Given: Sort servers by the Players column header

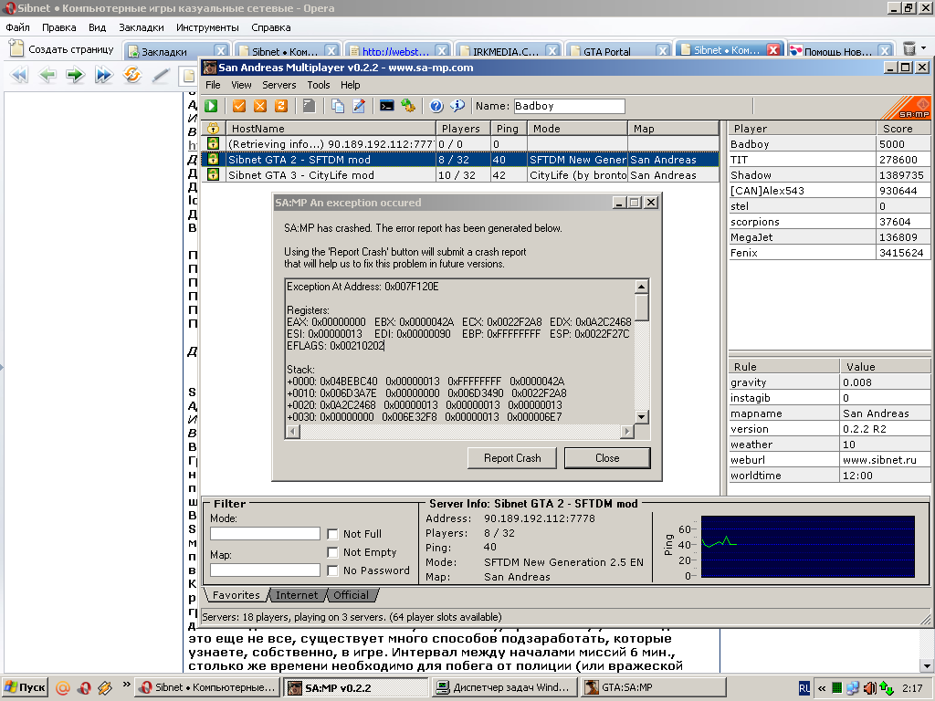Looking at the screenshot, I should coord(463,128).
